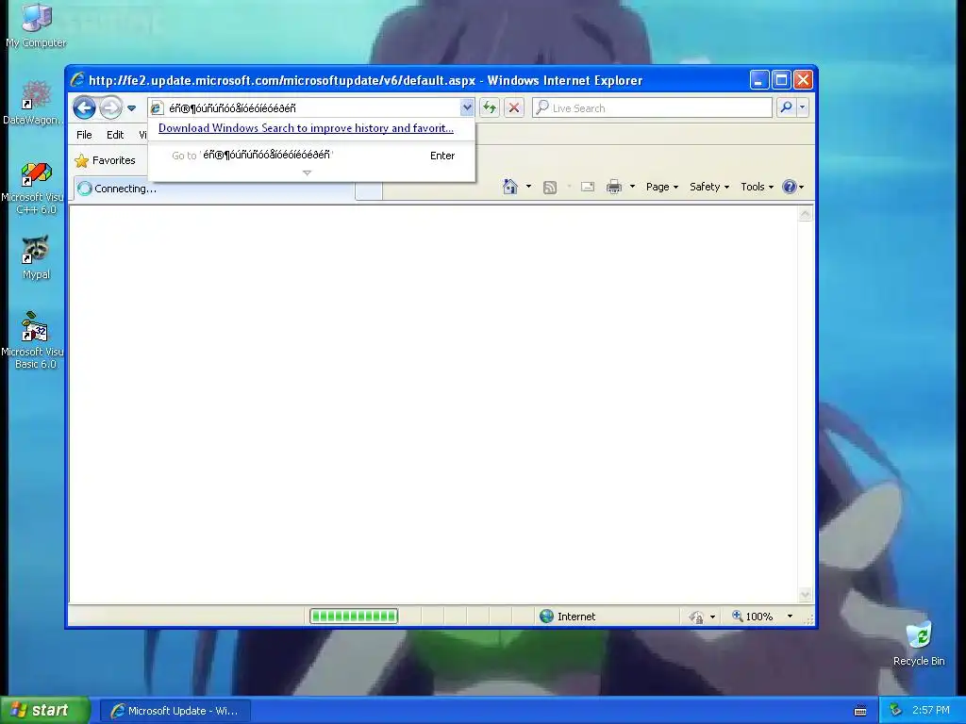Click the Search magnifier button
Screen dimensions: 966x724
(786, 107)
